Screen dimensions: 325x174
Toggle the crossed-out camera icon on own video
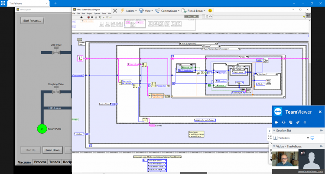pyautogui.click(x=302, y=153)
